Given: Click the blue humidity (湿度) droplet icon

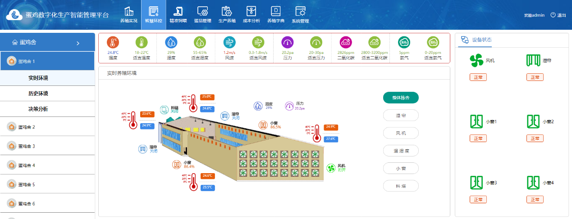Looking at the screenshot, I should [x=171, y=43].
